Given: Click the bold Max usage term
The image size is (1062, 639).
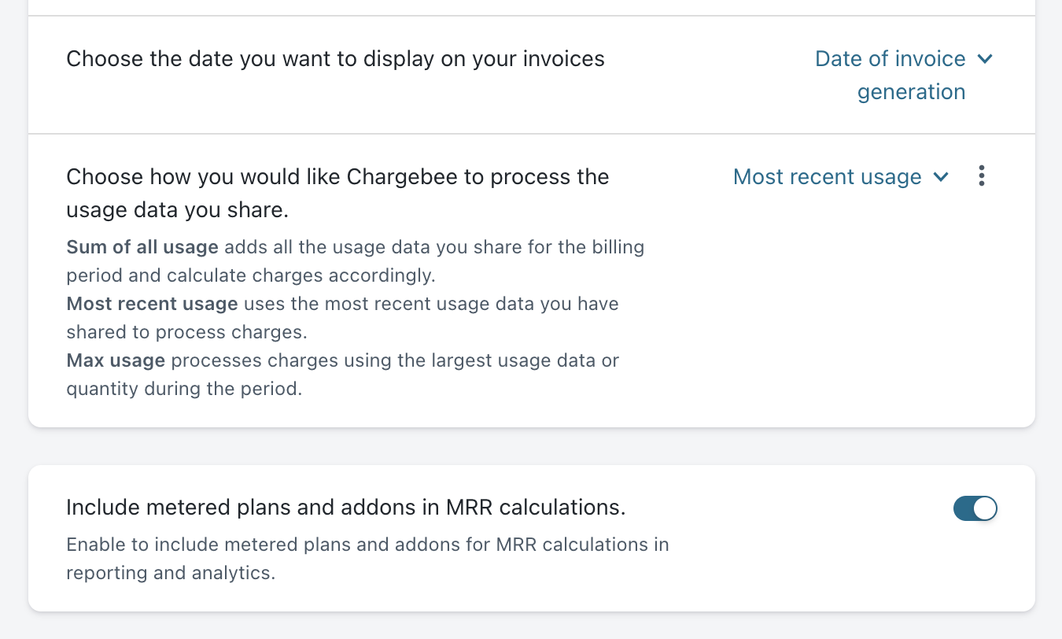Looking at the screenshot, I should 116,360.
